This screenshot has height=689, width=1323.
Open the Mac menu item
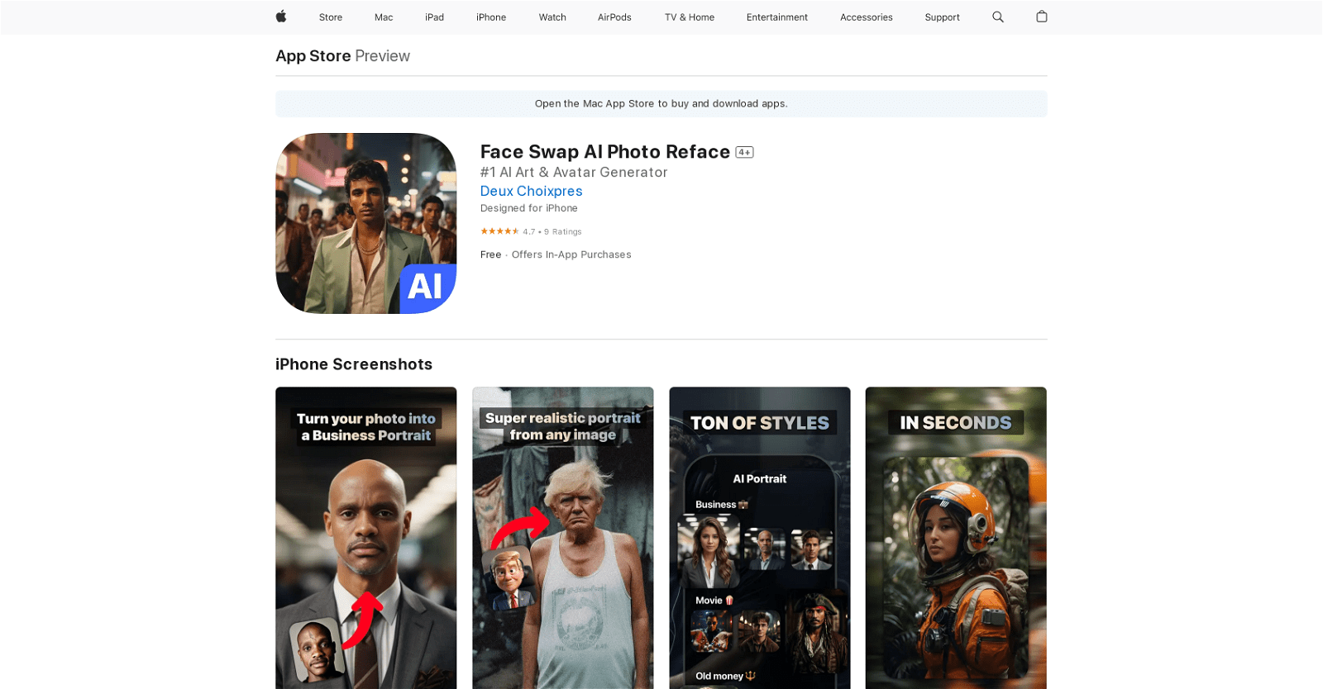click(x=384, y=17)
